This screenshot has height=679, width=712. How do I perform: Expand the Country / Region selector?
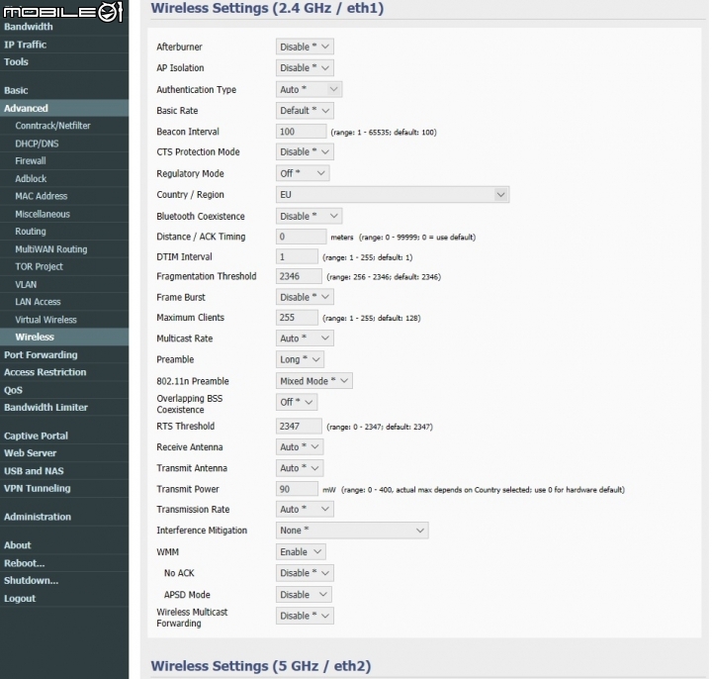click(x=392, y=195)
